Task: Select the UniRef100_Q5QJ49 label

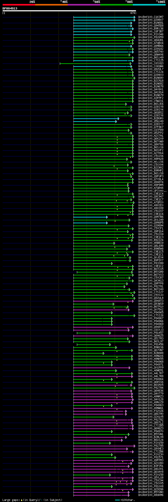Action: tap(151, 121)
